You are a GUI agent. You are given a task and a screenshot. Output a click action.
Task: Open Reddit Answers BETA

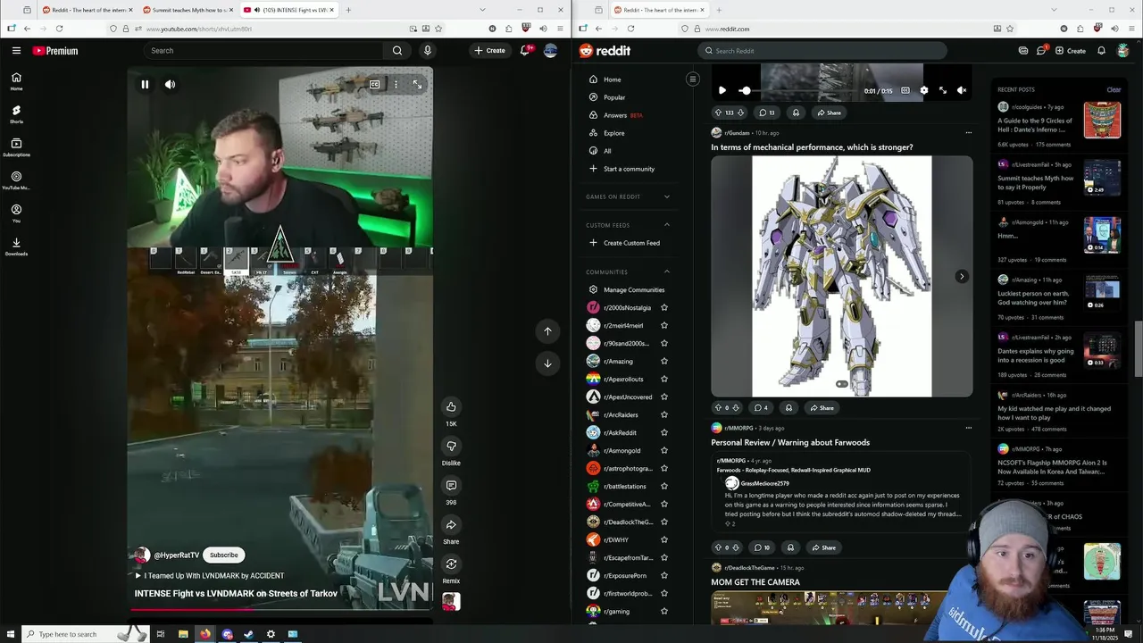(615, 115)
